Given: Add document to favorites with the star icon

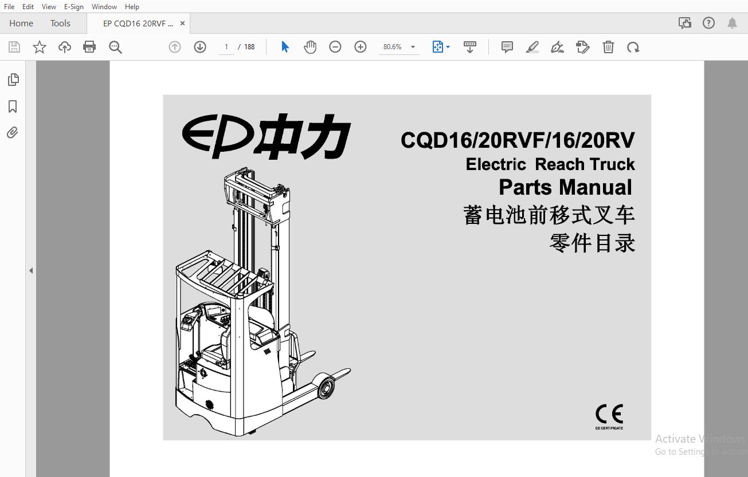Looking at the screenshot, I should point(40,47).
